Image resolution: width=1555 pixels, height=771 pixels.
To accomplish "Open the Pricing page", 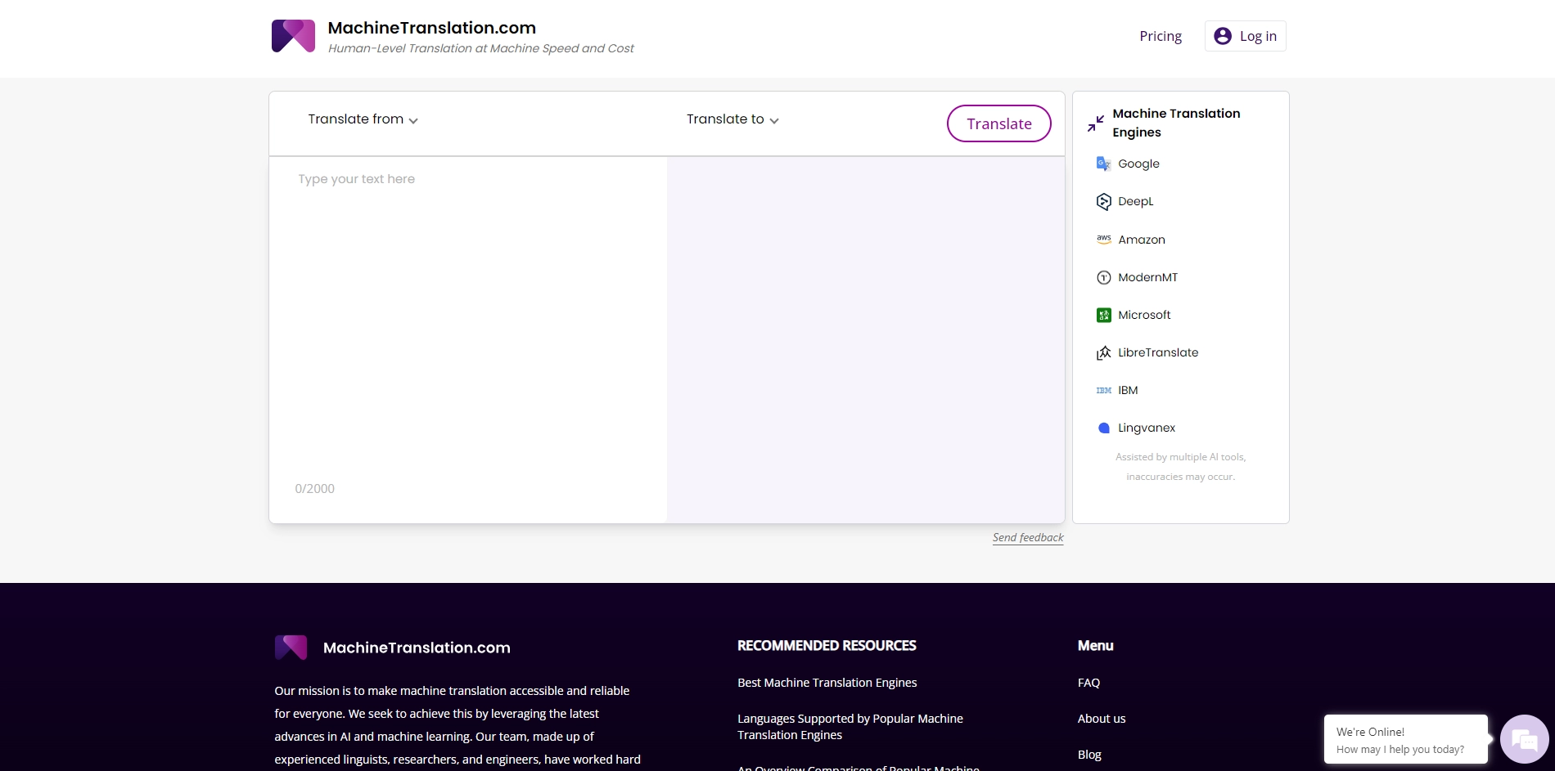I will click(x=1161, y=36).
